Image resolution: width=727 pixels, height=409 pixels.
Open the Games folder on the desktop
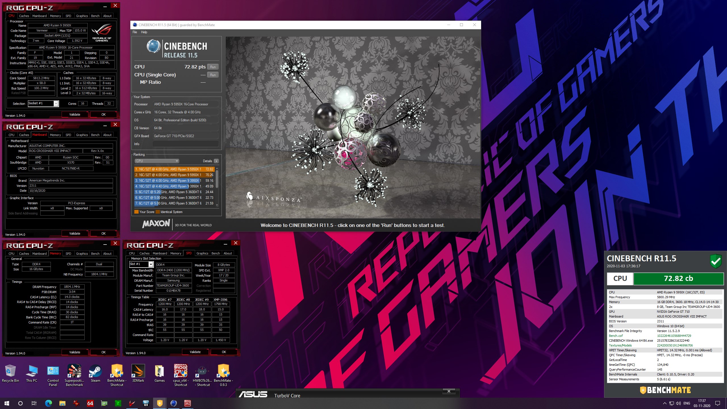coord(159,373)
